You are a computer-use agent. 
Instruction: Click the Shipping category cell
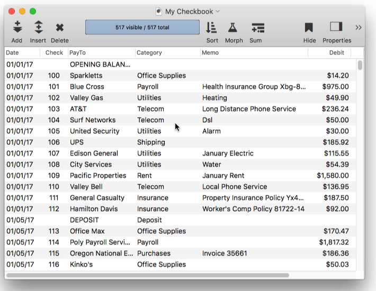pos(151,142)
